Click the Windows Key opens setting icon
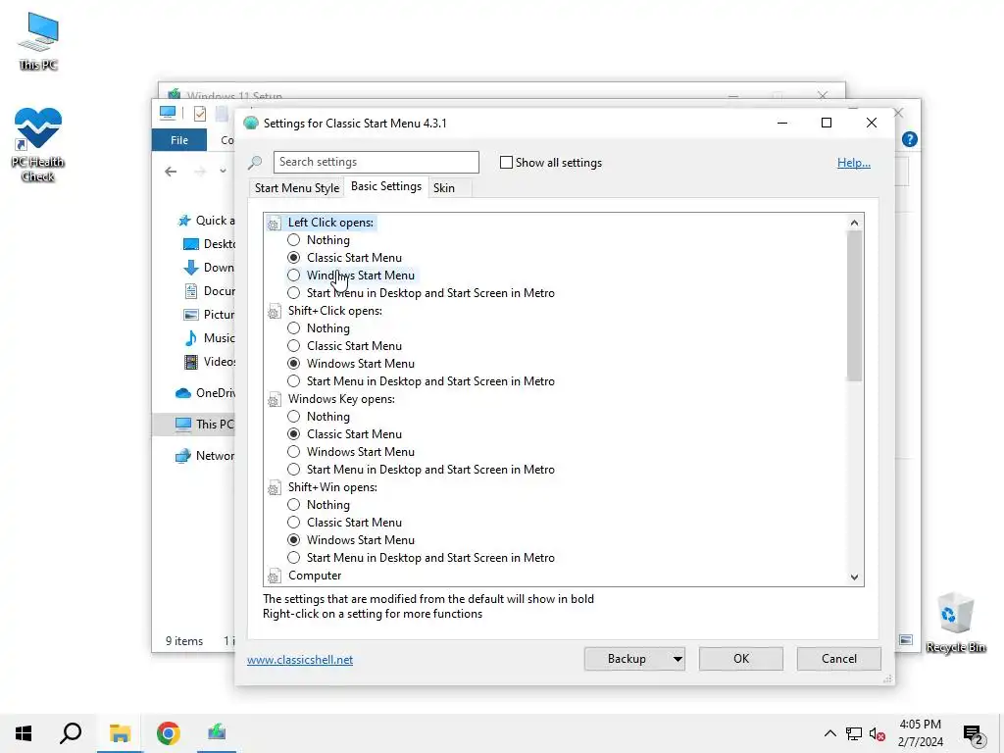The image size is (1004, 753). pyautogui.click(x=275, y=400)
